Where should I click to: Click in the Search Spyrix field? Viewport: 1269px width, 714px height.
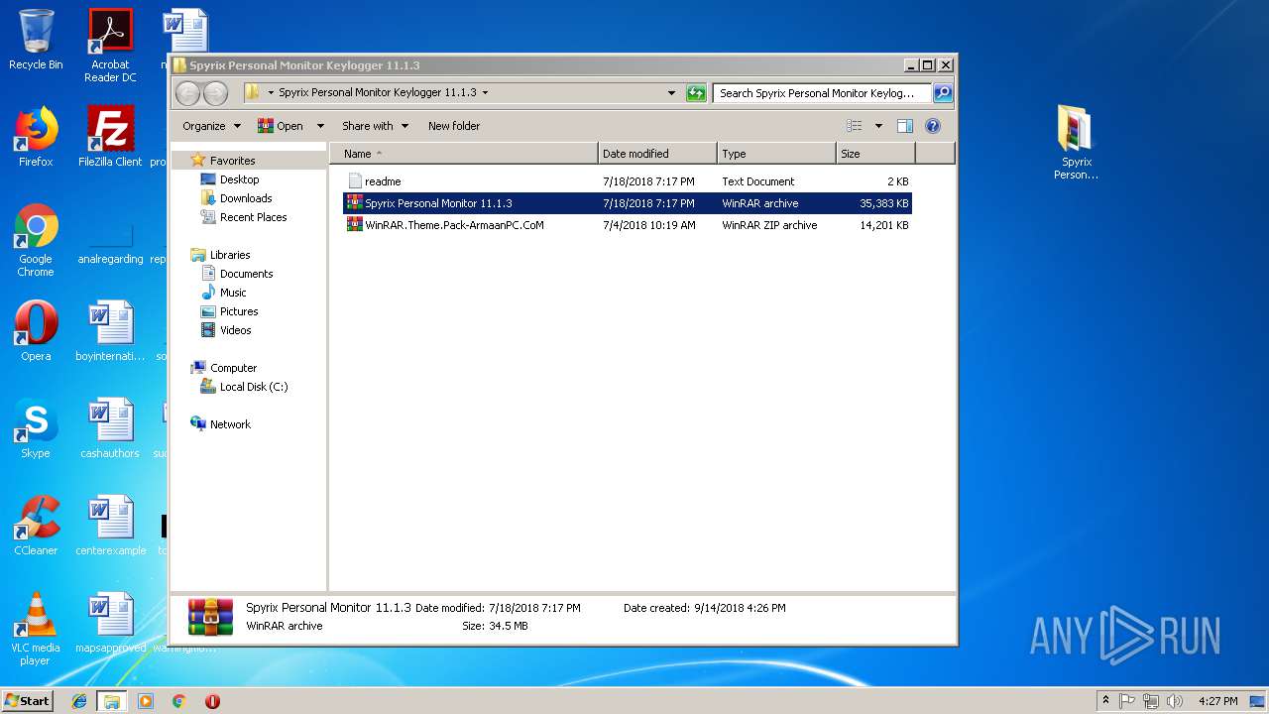822,93
